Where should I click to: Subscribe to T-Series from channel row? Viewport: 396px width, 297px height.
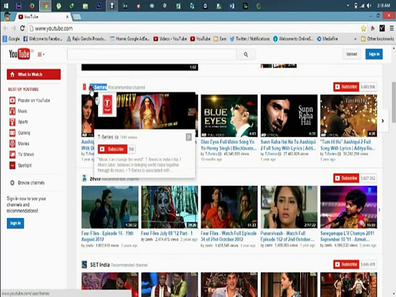346,87
